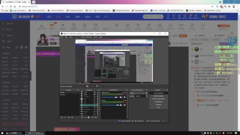Toggle visibility of BF2042 source
The height and width of the screenshot is (135, 240).
(x=94, y=107)
